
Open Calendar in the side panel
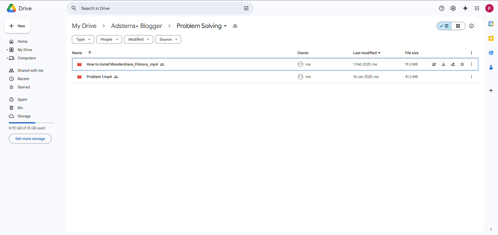[491, 24]
